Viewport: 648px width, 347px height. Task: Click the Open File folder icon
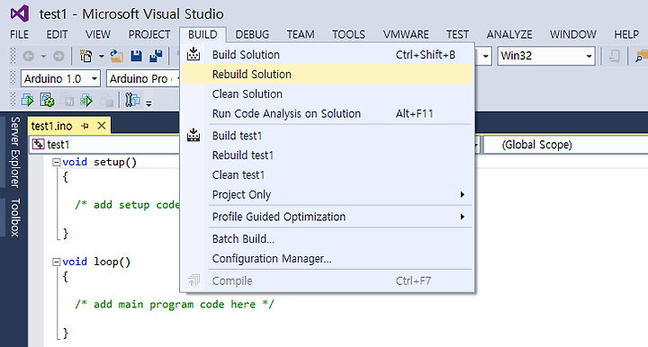pyautogui.click(x=117, y=56)
